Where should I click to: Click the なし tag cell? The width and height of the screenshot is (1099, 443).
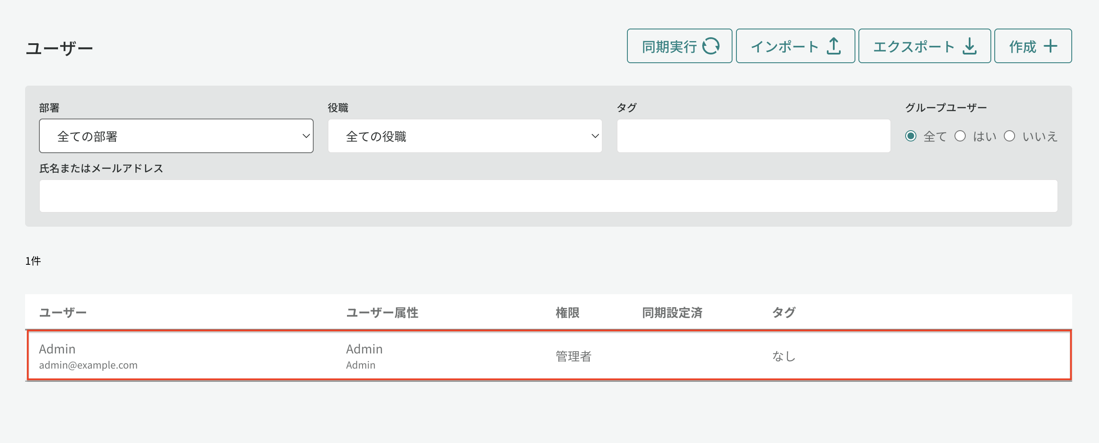[784, 356]
